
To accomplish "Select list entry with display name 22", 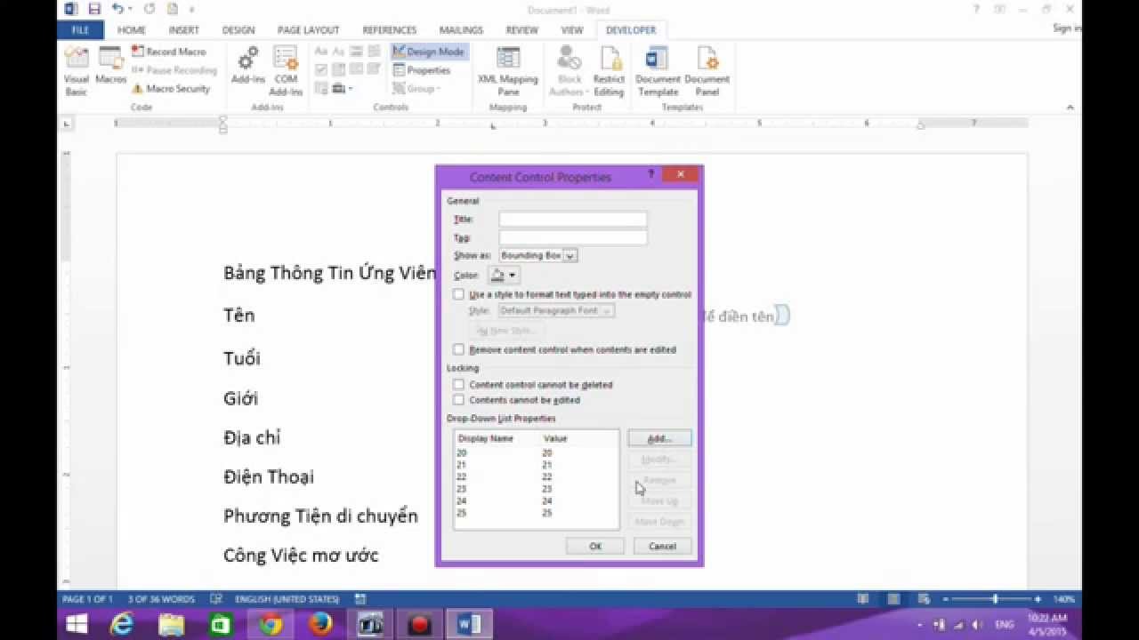I will point(536,476).
